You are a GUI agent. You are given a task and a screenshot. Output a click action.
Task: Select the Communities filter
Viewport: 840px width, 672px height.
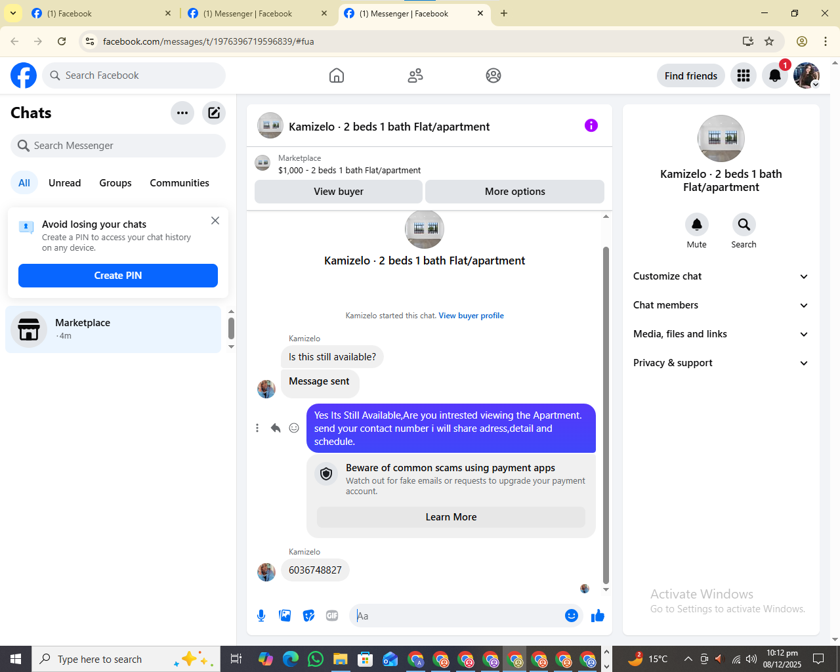180,183
